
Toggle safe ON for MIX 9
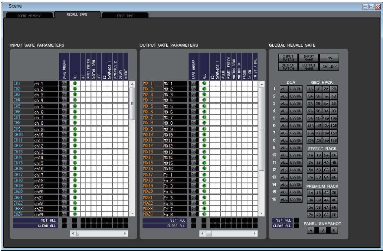193,129
